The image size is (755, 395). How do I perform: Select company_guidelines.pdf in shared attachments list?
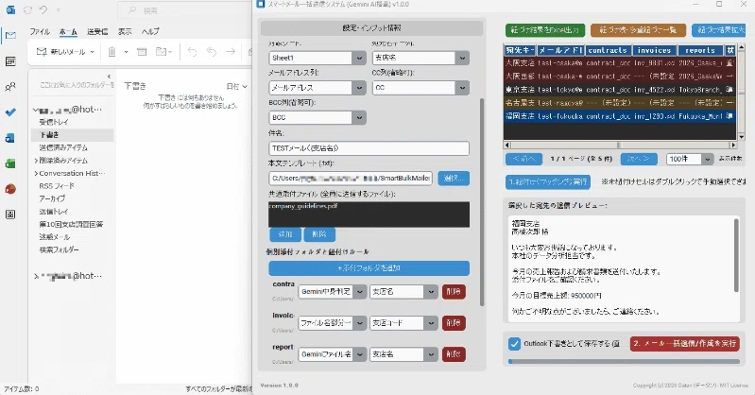(303, 206)
